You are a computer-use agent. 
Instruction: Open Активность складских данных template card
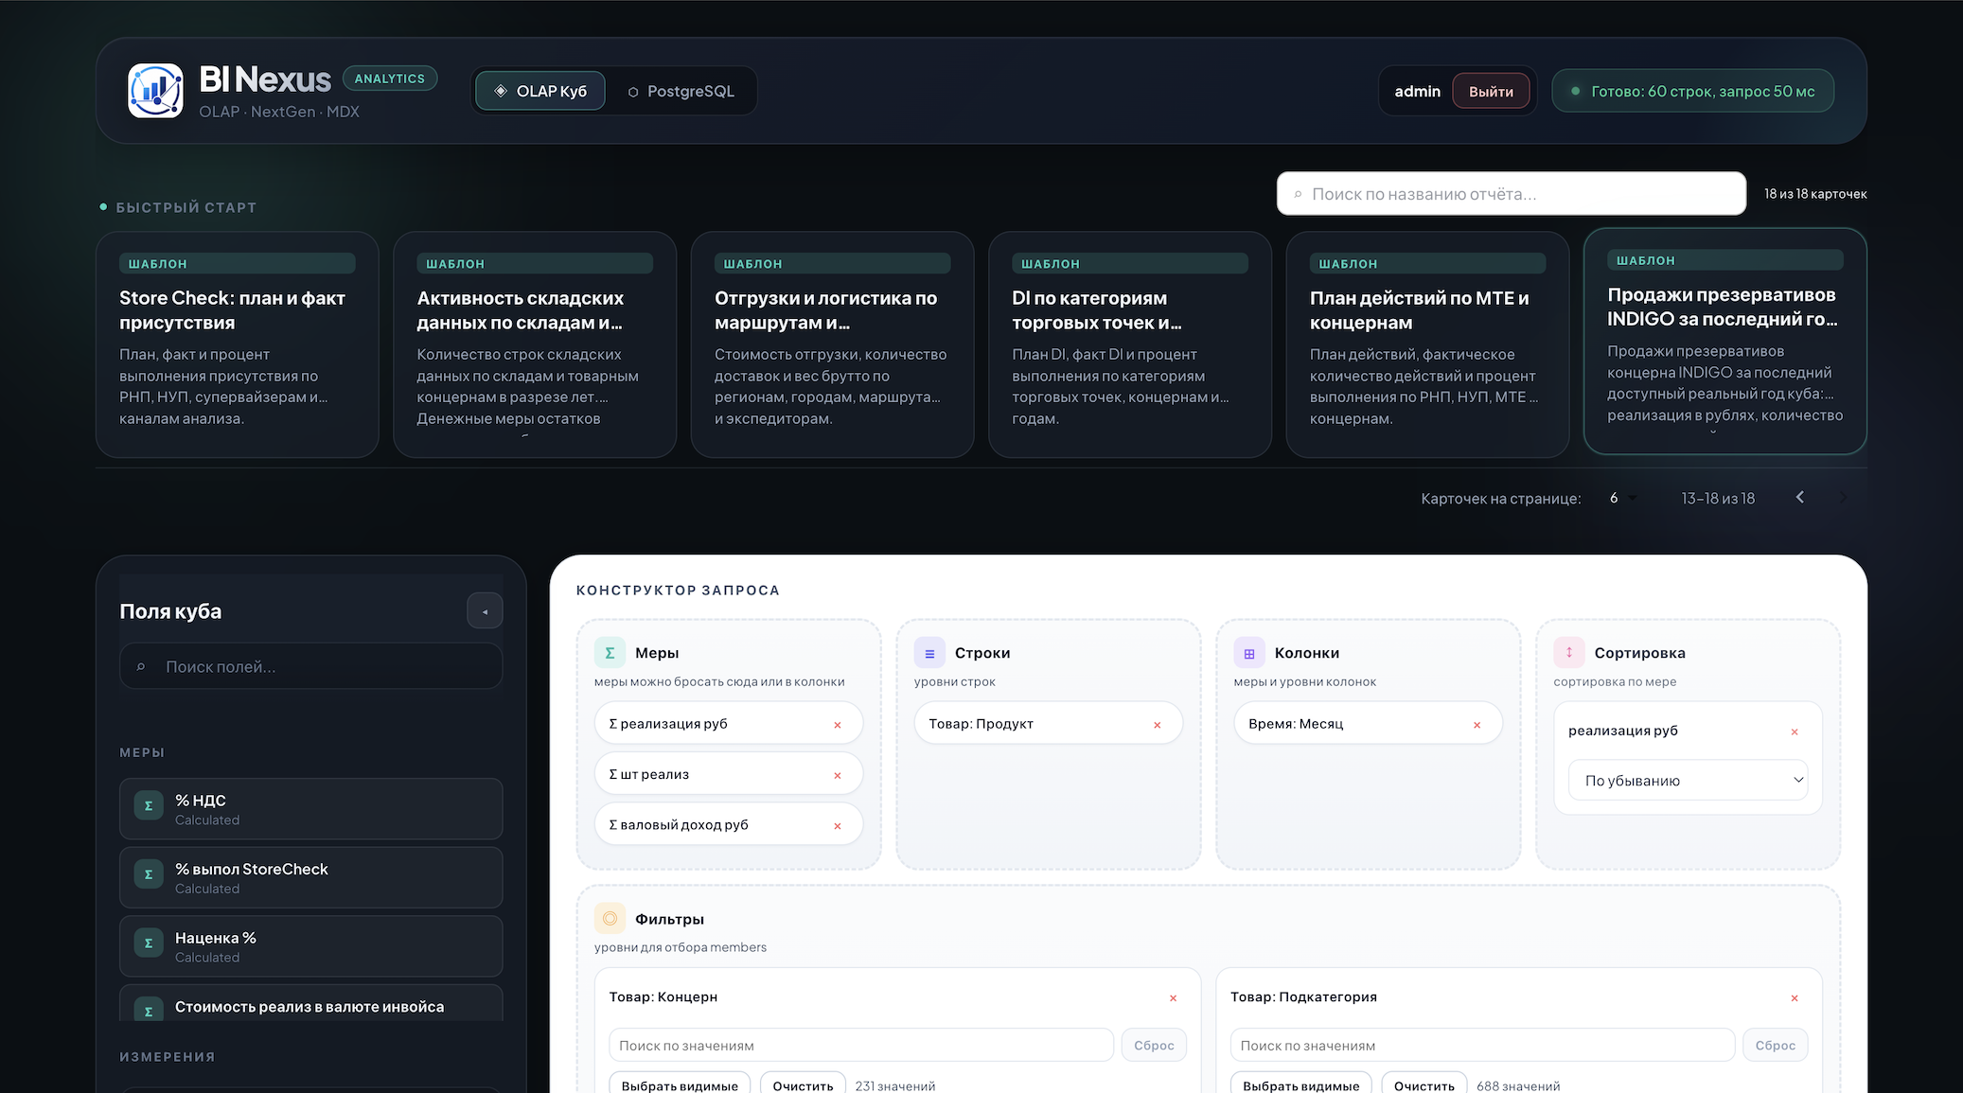coord(535,344)
